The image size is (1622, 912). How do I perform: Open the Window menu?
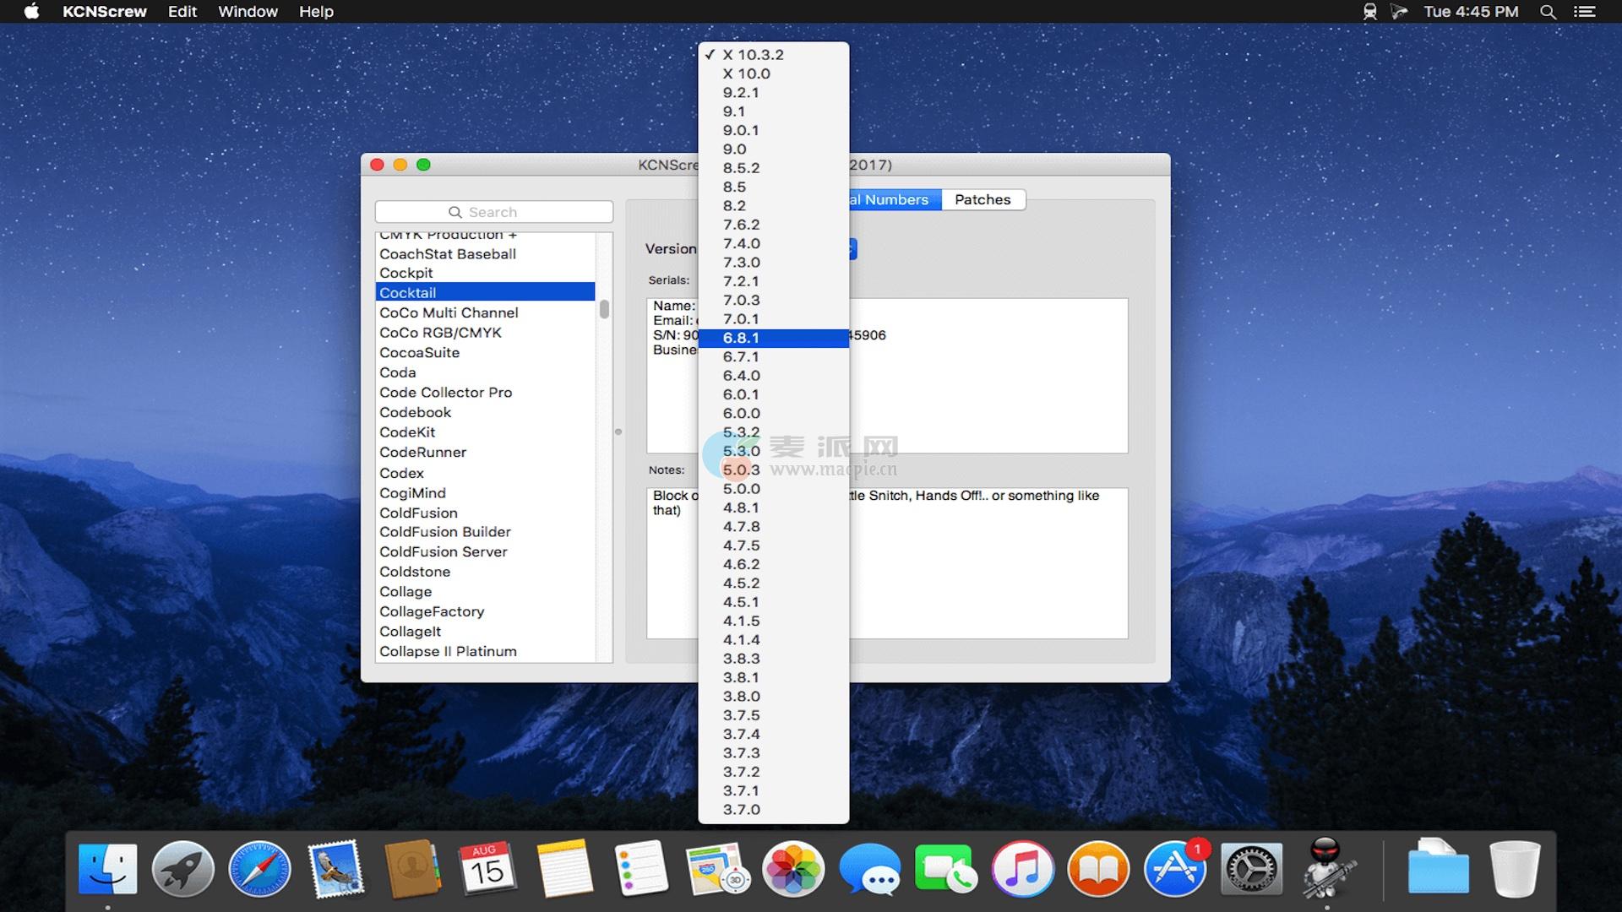tap(248, 12)
